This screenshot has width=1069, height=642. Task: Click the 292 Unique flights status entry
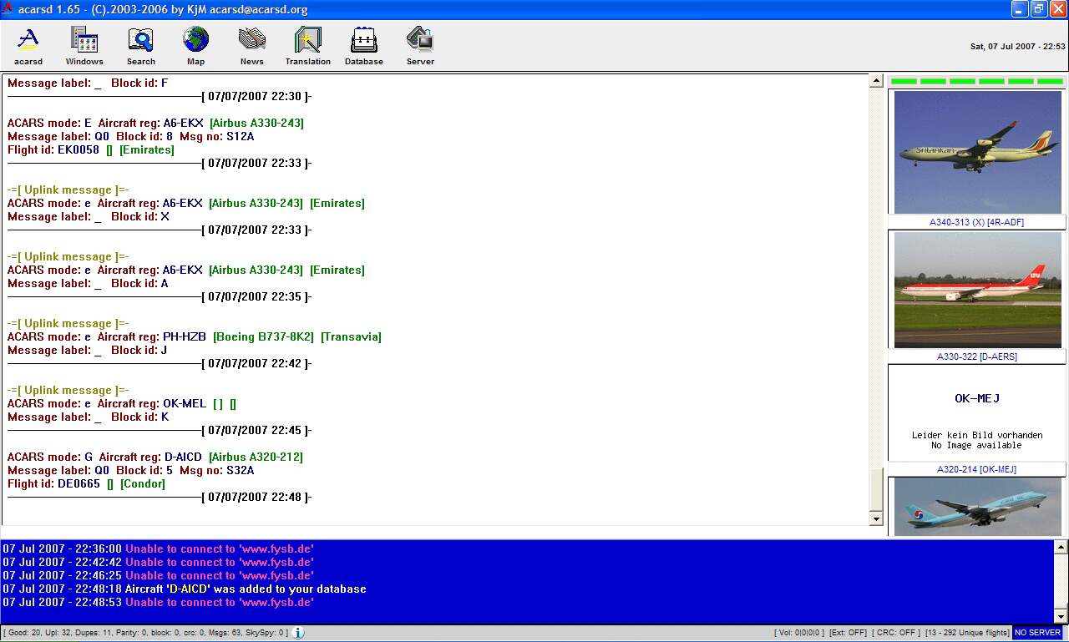[x=967, y=633]
